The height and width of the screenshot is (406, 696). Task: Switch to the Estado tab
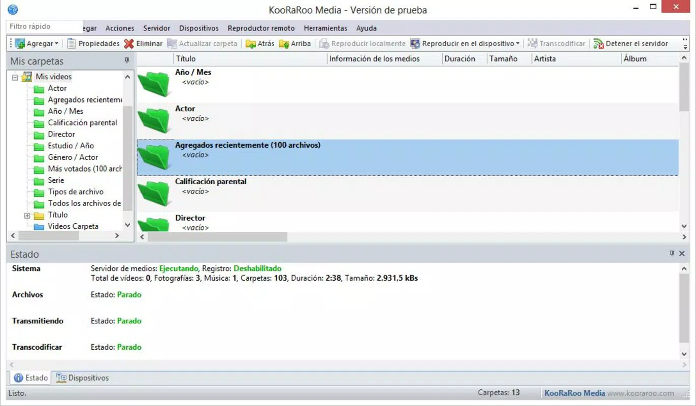pyautogui.click(x=31, y=378)
